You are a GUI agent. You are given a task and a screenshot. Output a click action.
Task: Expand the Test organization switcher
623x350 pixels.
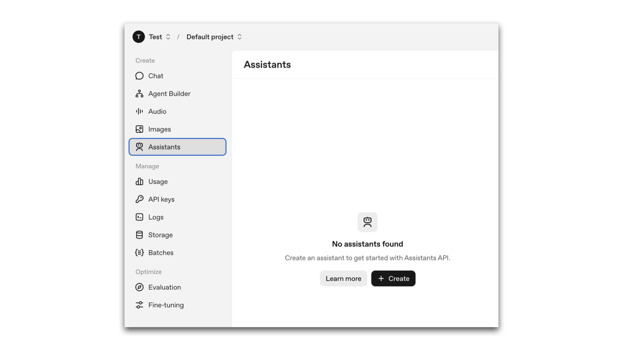pos(160,37)
